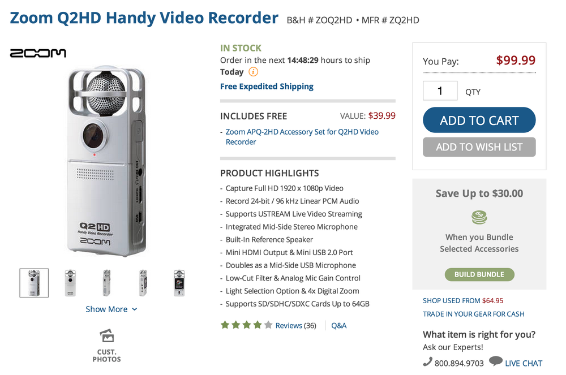Open the customer photos icon
Screen dimensions: 566x375
click(107, 336)
